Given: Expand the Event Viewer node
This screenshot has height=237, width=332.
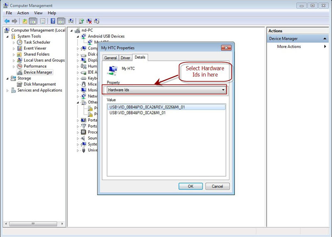Looking at the screenshot, I should (x=14, y=48).
